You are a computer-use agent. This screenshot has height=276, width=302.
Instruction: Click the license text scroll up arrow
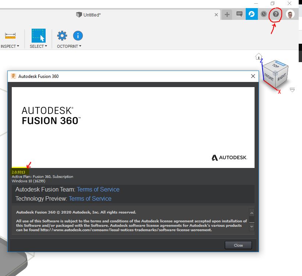coord(252,213)
